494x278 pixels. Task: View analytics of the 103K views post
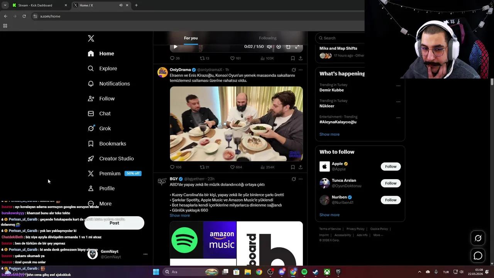tap(267, 58)
